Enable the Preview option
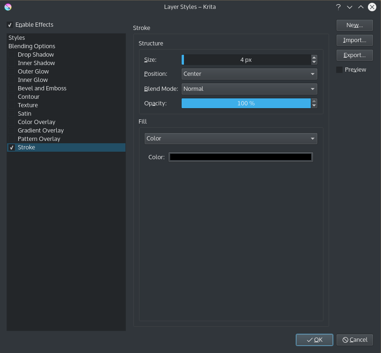381x353 pixels. (x=339, y=69)
